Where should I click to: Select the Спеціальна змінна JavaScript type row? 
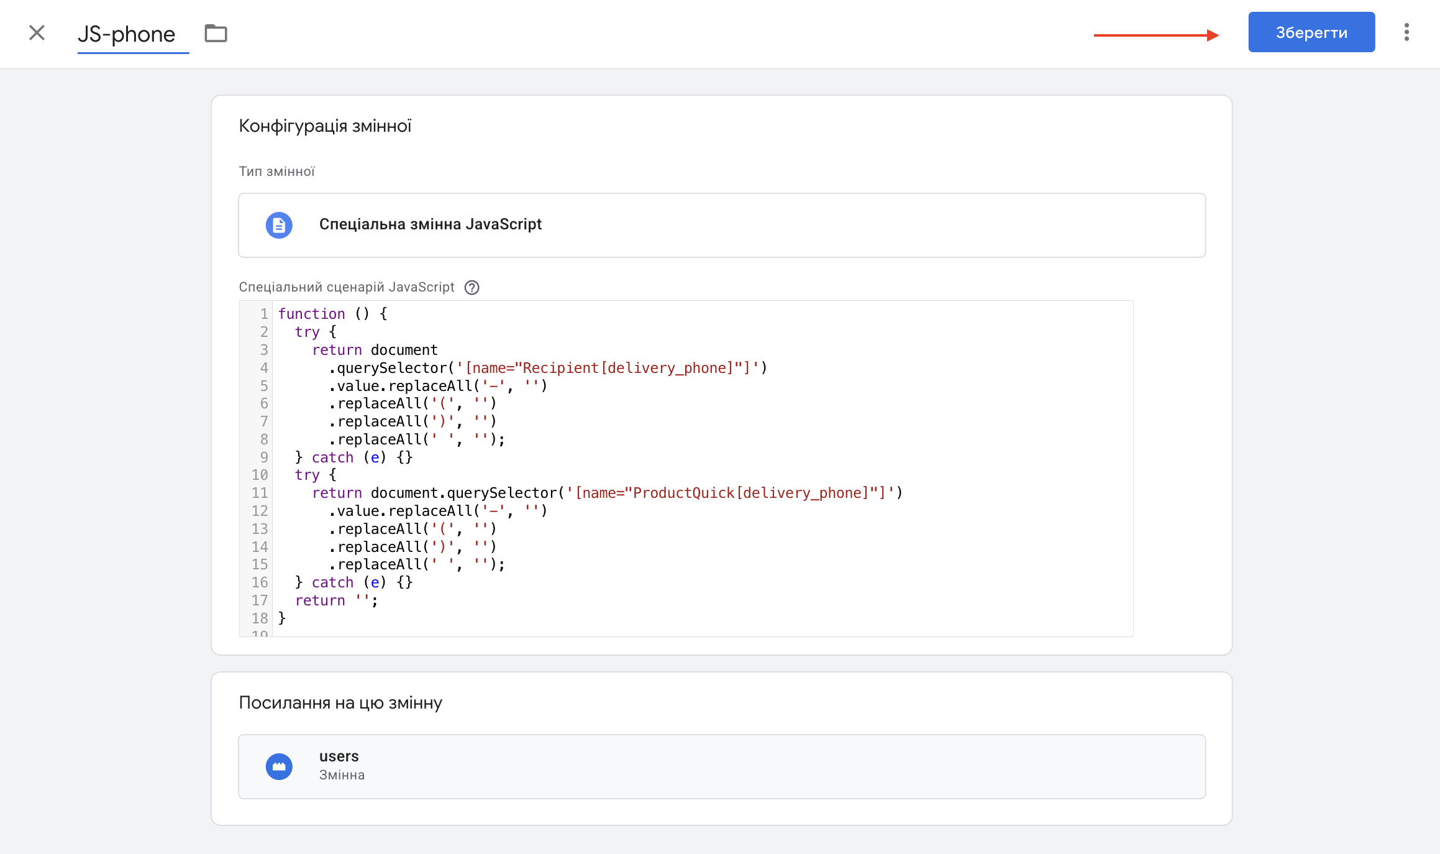pos(721,225)
